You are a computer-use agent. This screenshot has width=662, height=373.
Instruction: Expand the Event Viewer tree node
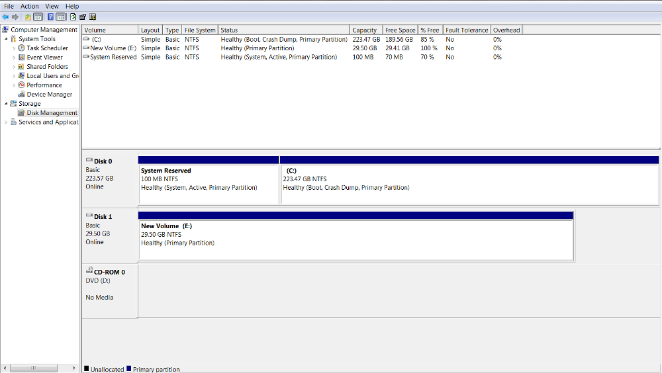(x=14, y=58)
